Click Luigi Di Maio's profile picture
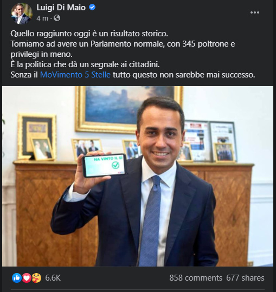This screenshot has width=276, height=292. point(22,14)
